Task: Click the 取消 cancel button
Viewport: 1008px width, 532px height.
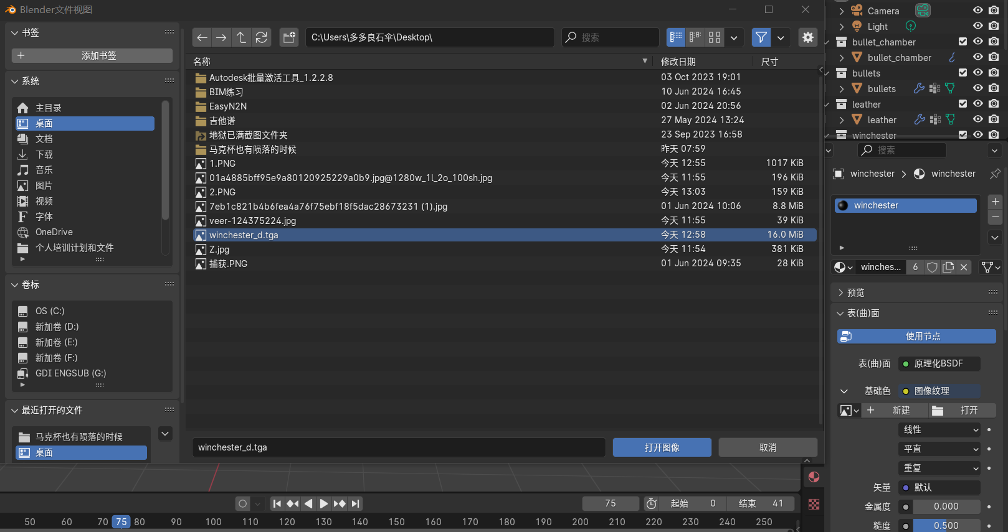Action: [x=768, y=447]
